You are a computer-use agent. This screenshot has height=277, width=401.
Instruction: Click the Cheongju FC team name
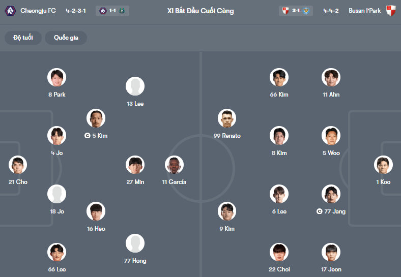click(38, 10)
